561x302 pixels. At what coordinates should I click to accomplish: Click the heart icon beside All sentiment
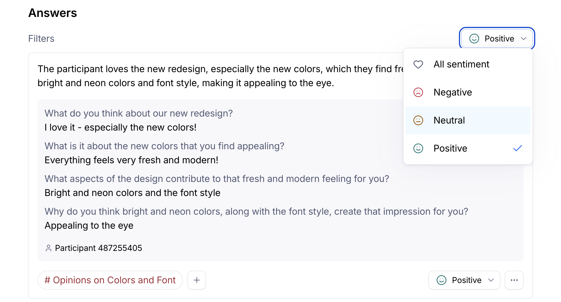click(418, 64)
